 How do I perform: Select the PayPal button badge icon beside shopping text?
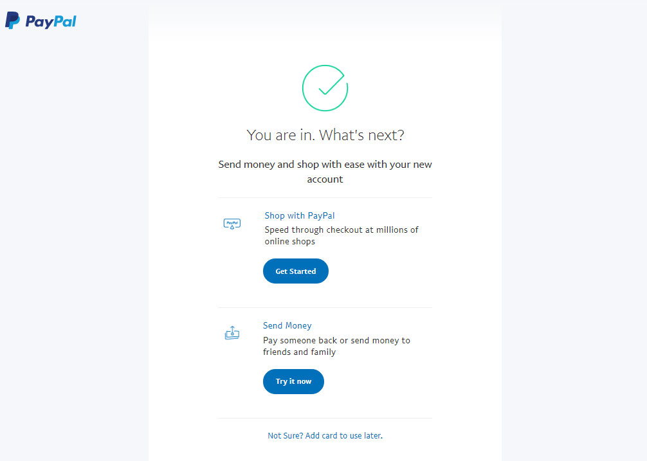click(232, 224)
